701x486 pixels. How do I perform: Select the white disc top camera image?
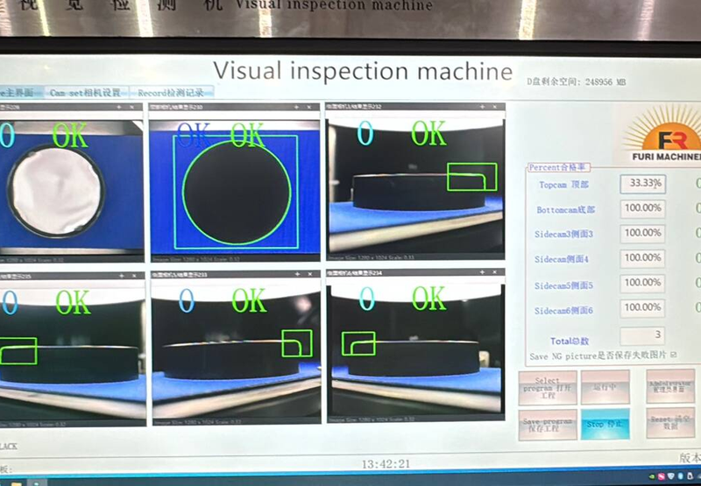[x=72, y=187]
